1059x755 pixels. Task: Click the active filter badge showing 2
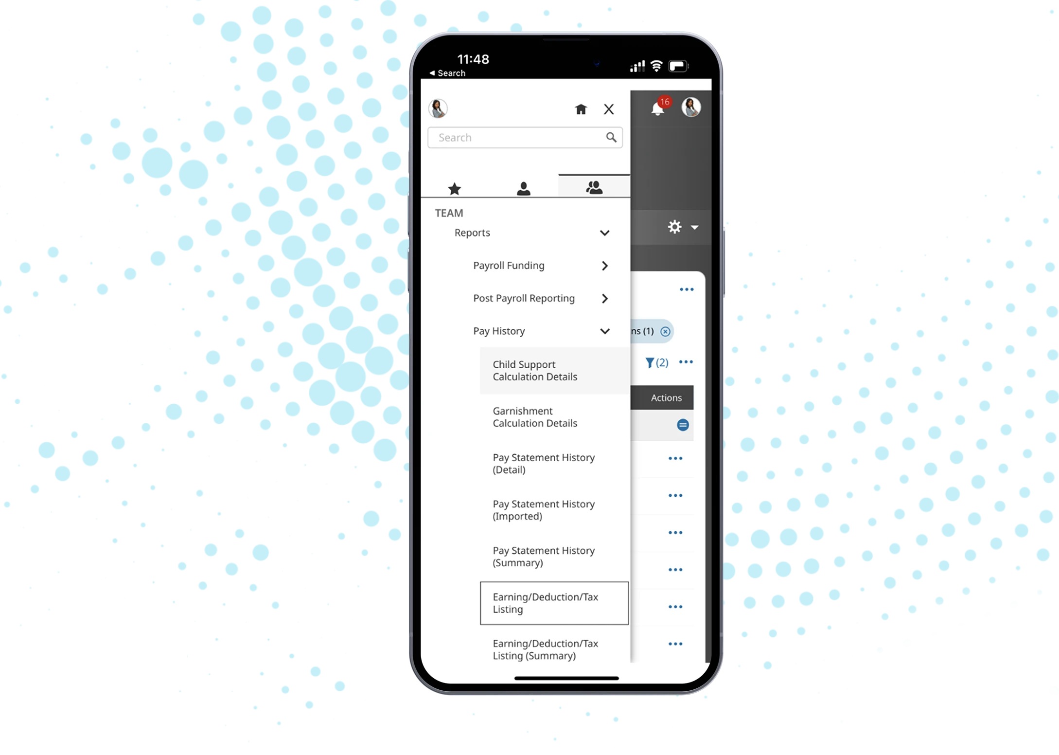click(x=657, y=363)
